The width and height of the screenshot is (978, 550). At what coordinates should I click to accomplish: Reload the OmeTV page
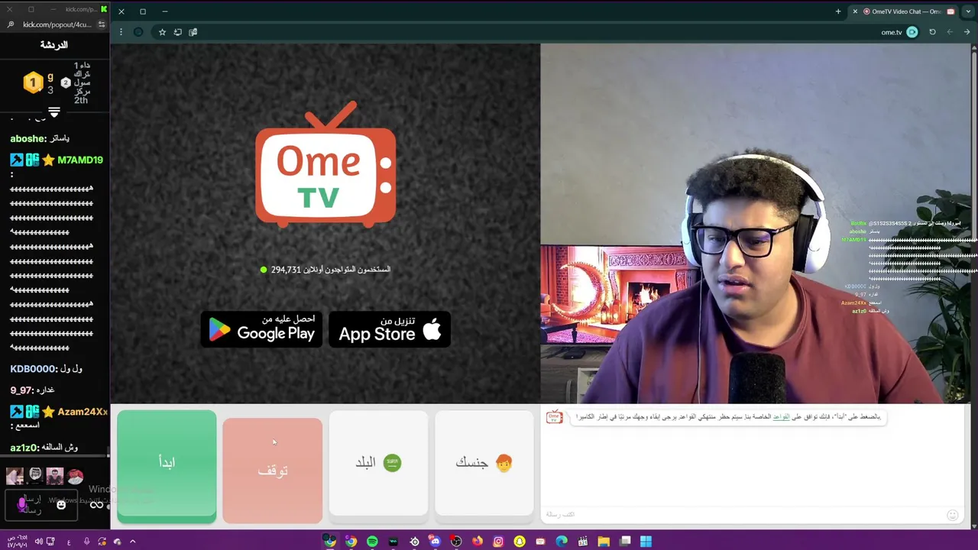(x=932, y=32)
